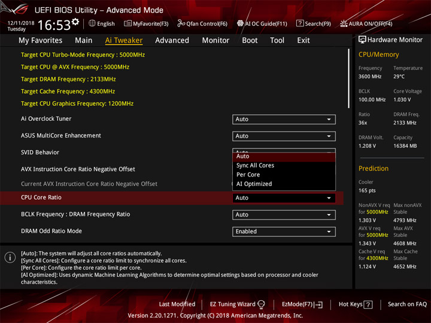Click the EzMode exit arrow icon
Image resolution: width=431 pixels, height=323 pixels.
pyautogui.click(x=319, y=304)
